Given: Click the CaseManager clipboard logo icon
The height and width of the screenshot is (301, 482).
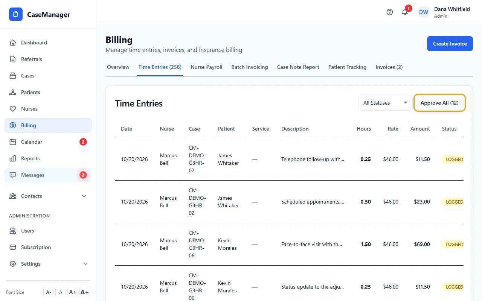Looking at the screenshot, I should (16, 15).
